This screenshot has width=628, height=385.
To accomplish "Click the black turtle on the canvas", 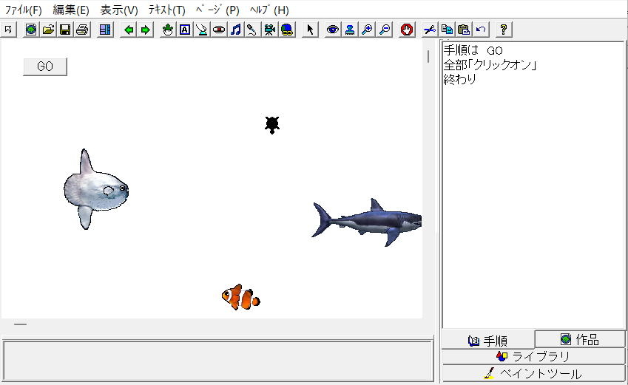I will (272, 125).
